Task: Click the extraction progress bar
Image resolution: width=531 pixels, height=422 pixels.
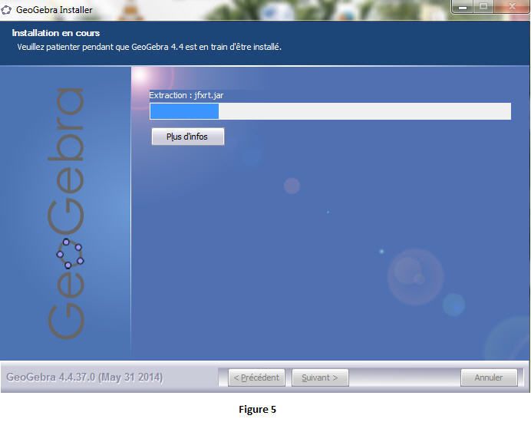Action: (330, 111)
